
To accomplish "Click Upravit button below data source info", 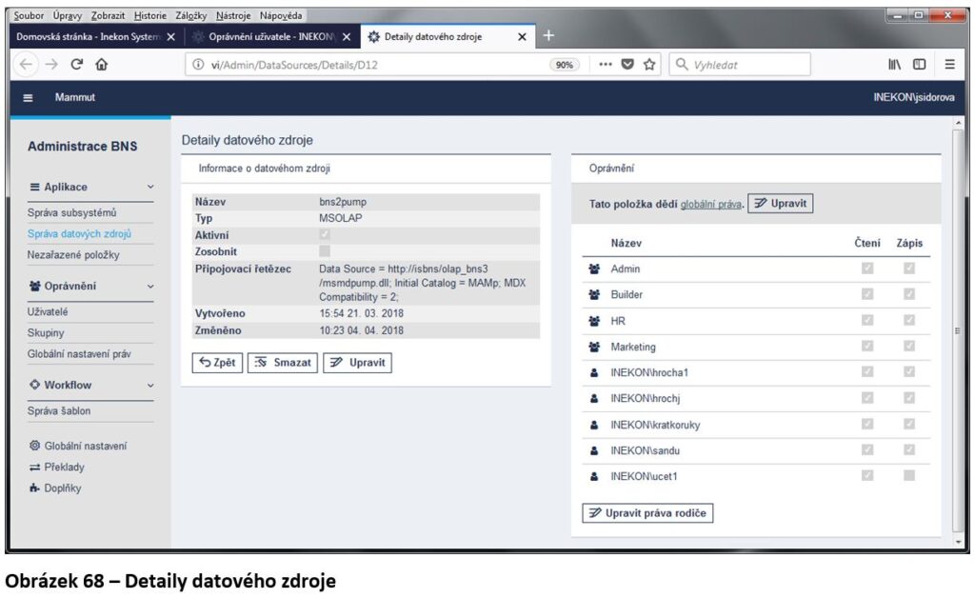I will pyautogui.click(x=358, y=363).
